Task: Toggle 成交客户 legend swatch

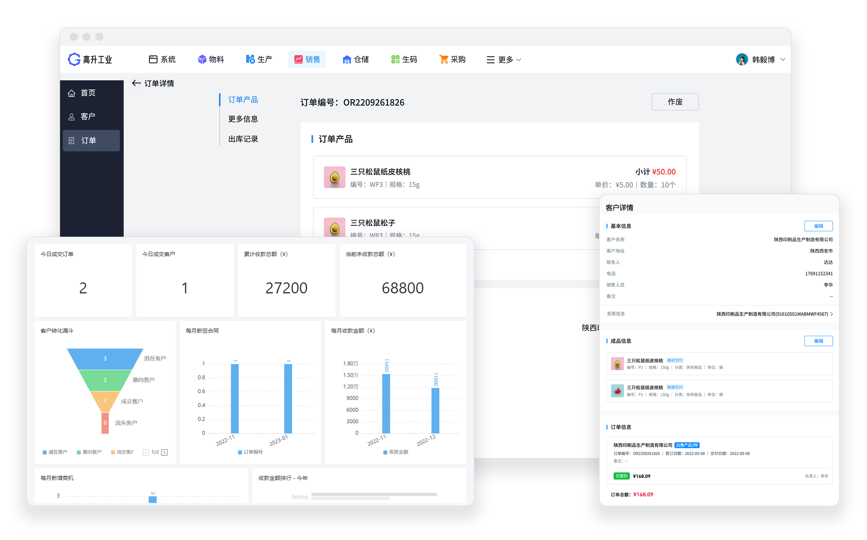Action: 113,452
